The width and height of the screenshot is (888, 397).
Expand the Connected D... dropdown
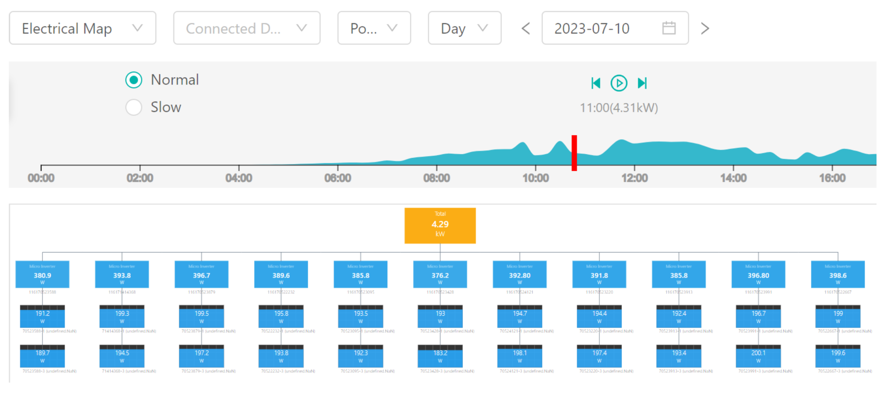246,28
